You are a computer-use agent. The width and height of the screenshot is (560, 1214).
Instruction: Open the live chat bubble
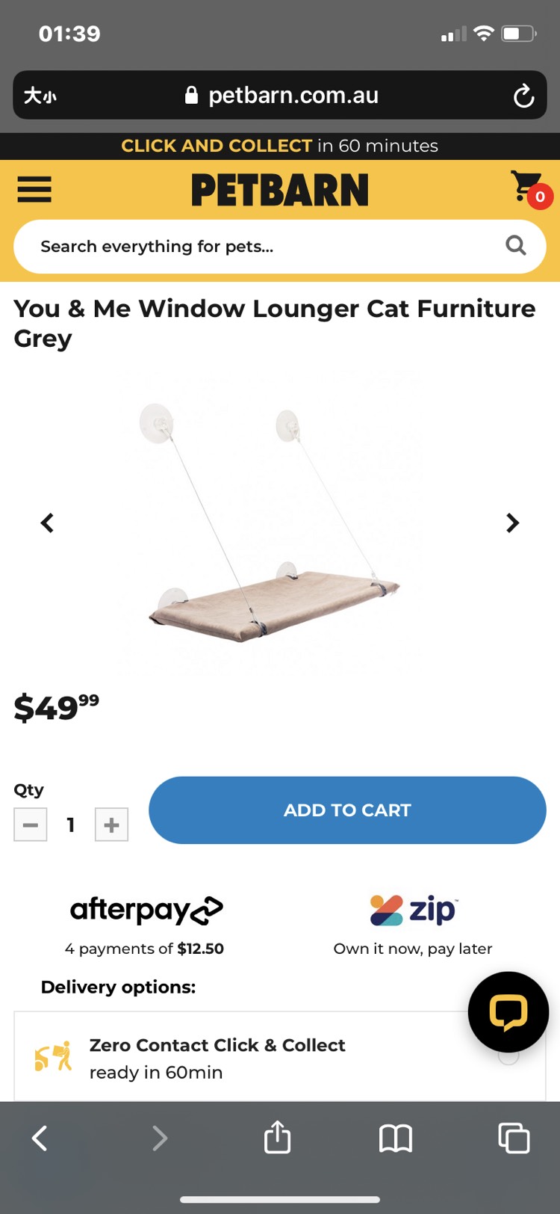(x=508, y=1012)
